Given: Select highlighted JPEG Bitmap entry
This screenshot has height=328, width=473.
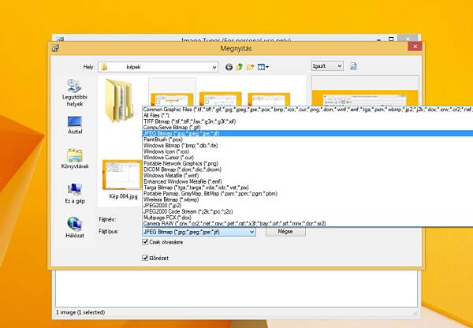Looking at the screenshot, I should click(307, 133).
